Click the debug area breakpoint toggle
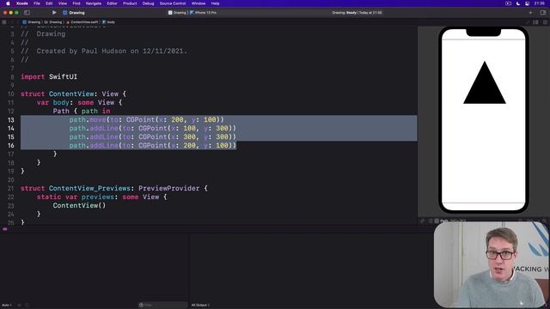Viewport: 550px width, 309px height. 5,229
